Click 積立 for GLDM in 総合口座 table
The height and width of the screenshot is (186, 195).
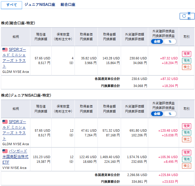coord(186,67)
